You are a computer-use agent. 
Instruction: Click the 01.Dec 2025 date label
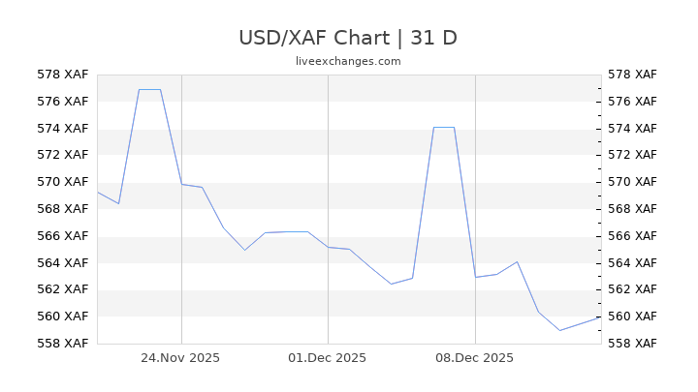coord(328,357)
